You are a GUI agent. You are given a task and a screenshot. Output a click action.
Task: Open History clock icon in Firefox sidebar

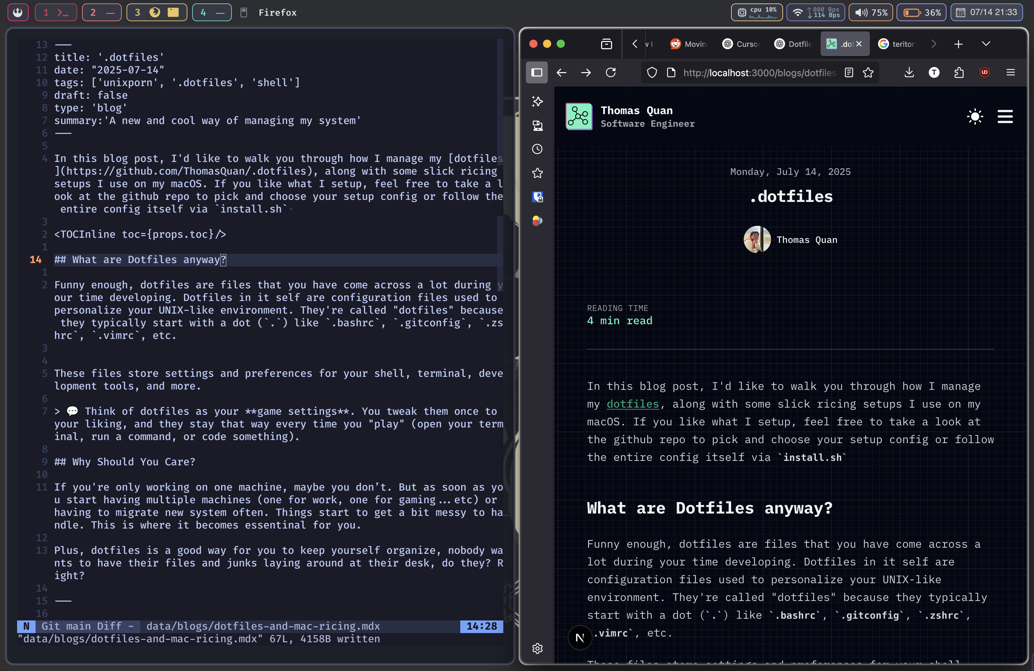pos(538,149)
